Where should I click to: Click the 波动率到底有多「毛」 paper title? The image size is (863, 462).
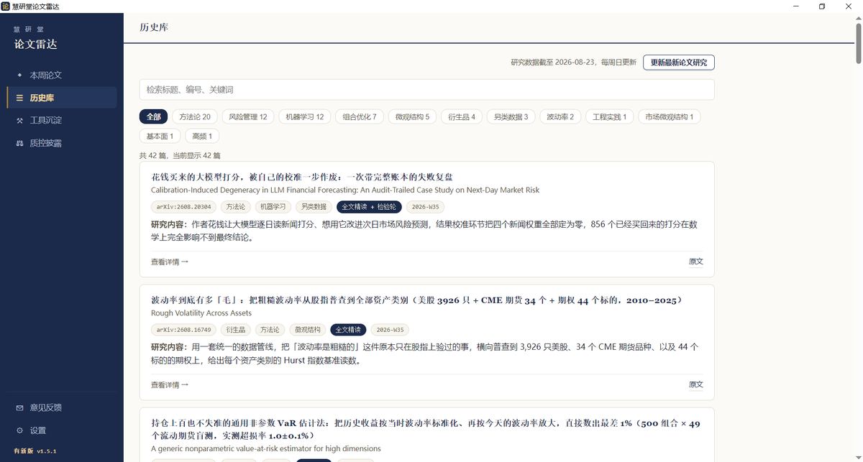[x=416, y=300]
